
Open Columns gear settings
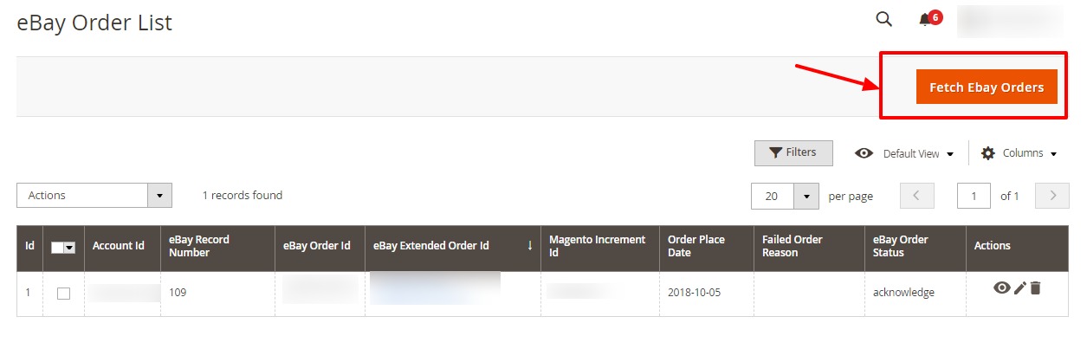[1019, 153]
